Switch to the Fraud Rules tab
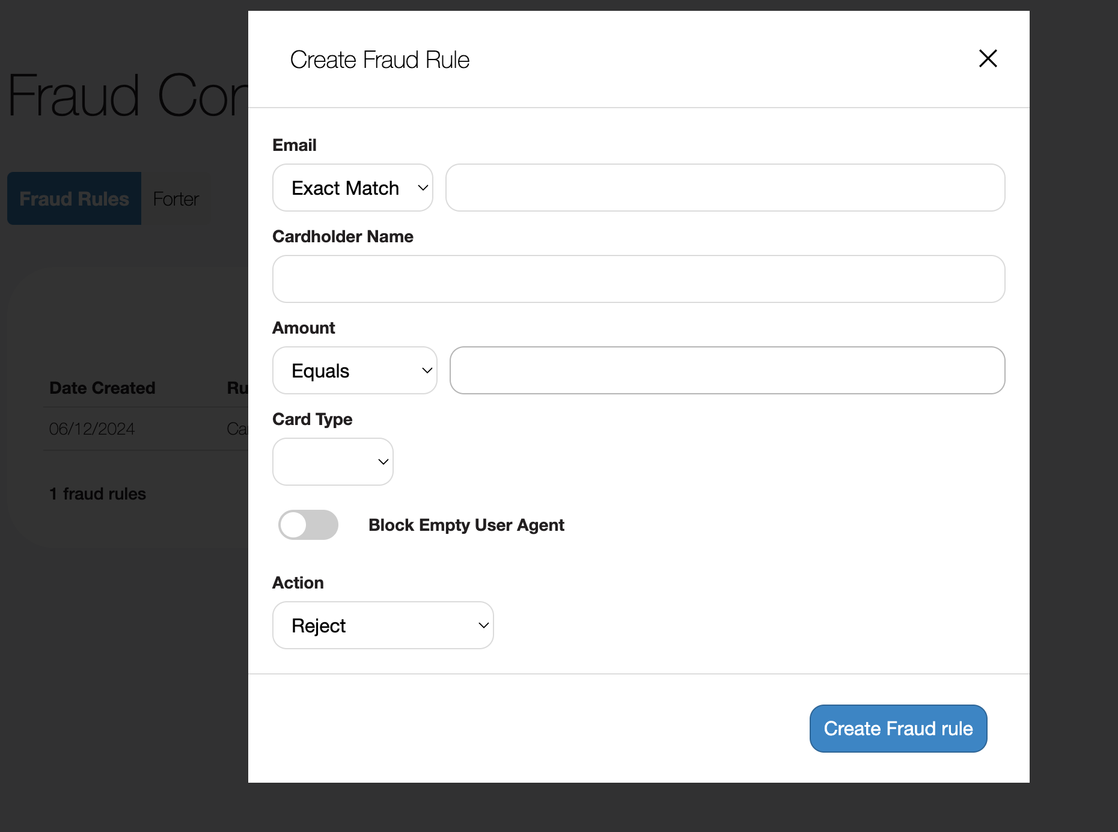 [x=74, y=198]
